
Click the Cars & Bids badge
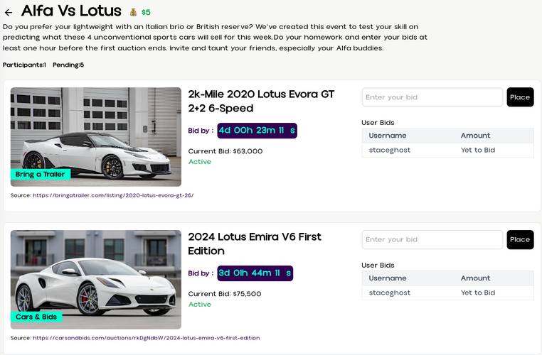(36, 317)
